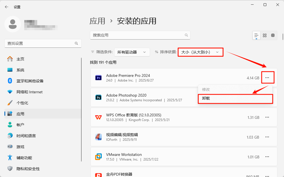
Task: Go back using the back arrow
Action: click(x=7, y=7)
